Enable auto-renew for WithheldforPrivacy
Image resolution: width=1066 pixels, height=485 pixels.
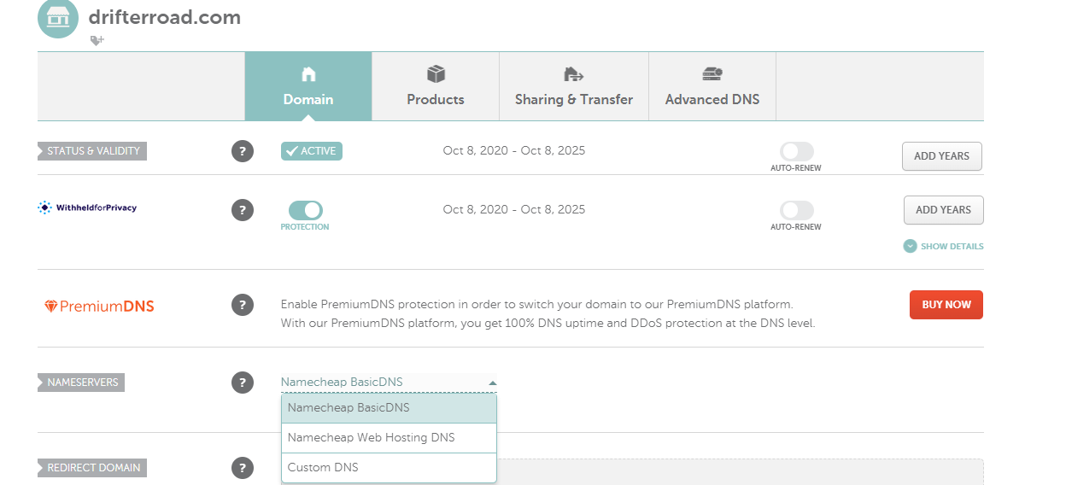[x=797, y=210]
